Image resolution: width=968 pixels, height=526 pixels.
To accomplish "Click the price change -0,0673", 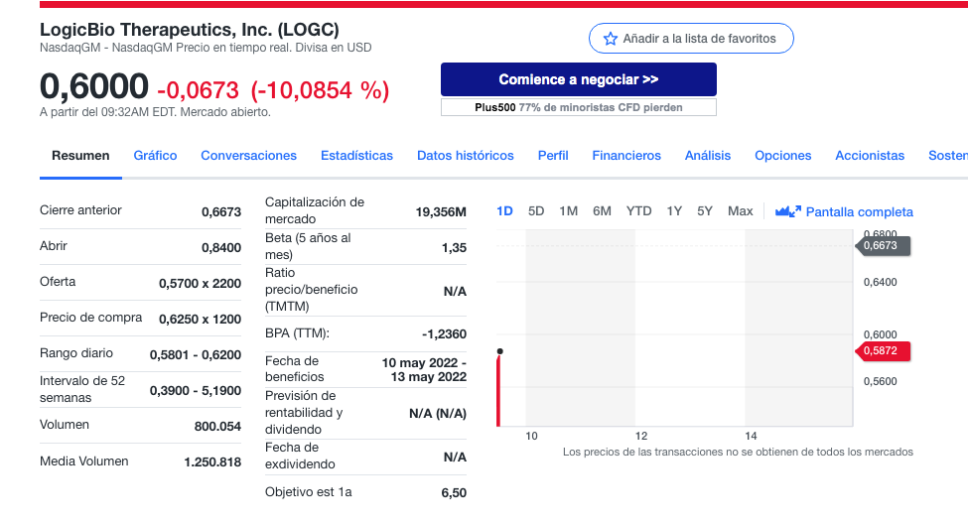I will pyautogui.click(x=198, y=90).
